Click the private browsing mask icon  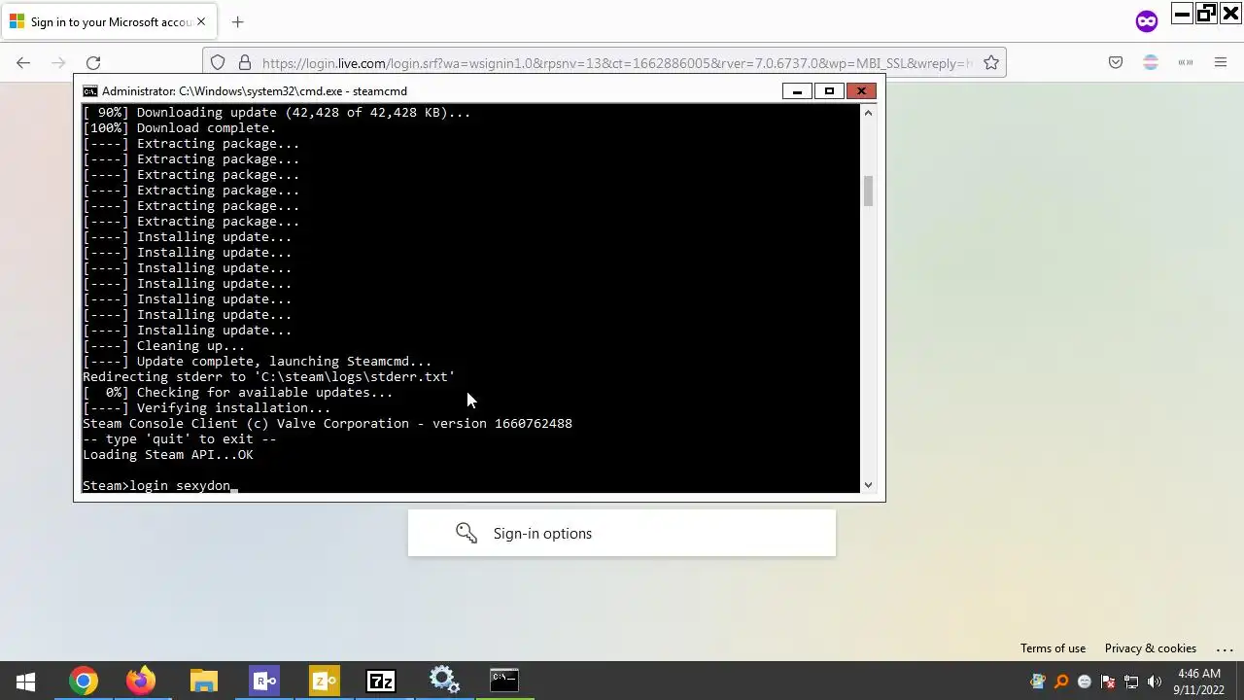pyautogui.click(x=1147, y=21)
